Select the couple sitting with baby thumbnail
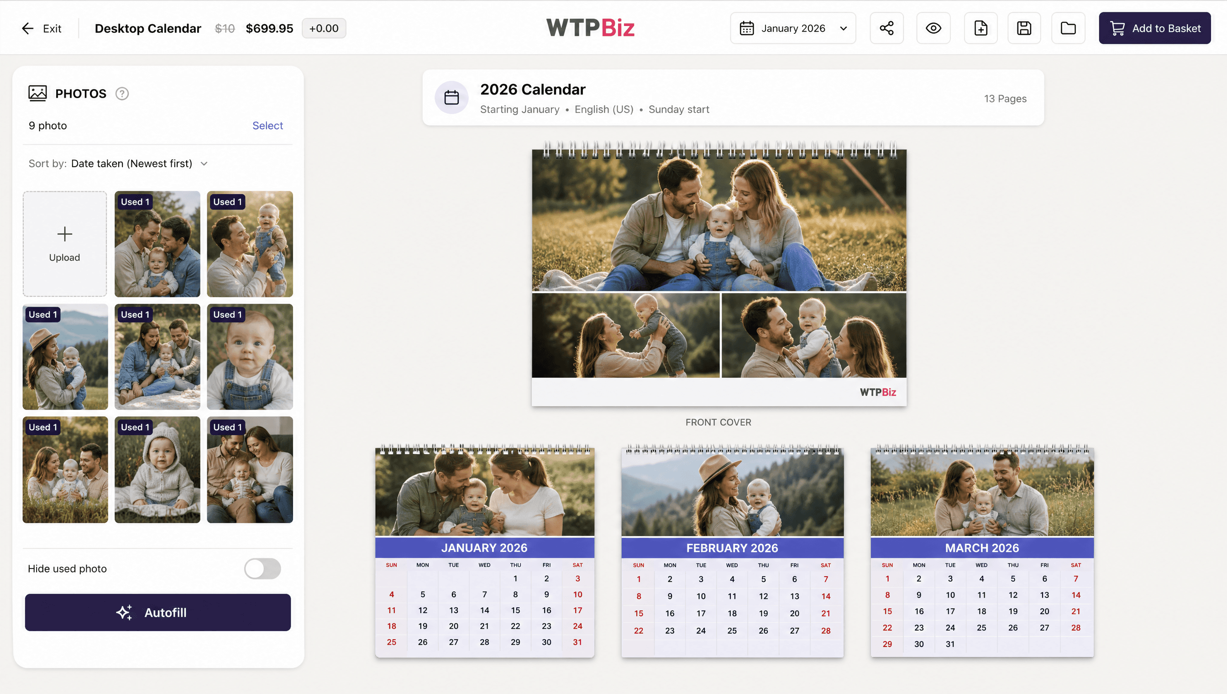Screen dimensions: 1227x694 pos(250,469)
